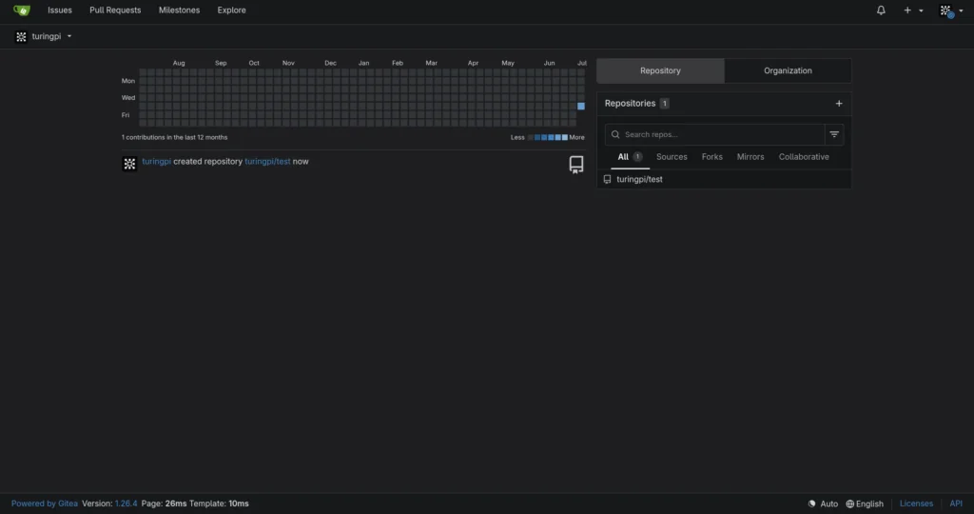Image resolution: width=974 pixels, height=514 pixels.
Task: Click the Auto theme icon in footer
Action: 812,504
